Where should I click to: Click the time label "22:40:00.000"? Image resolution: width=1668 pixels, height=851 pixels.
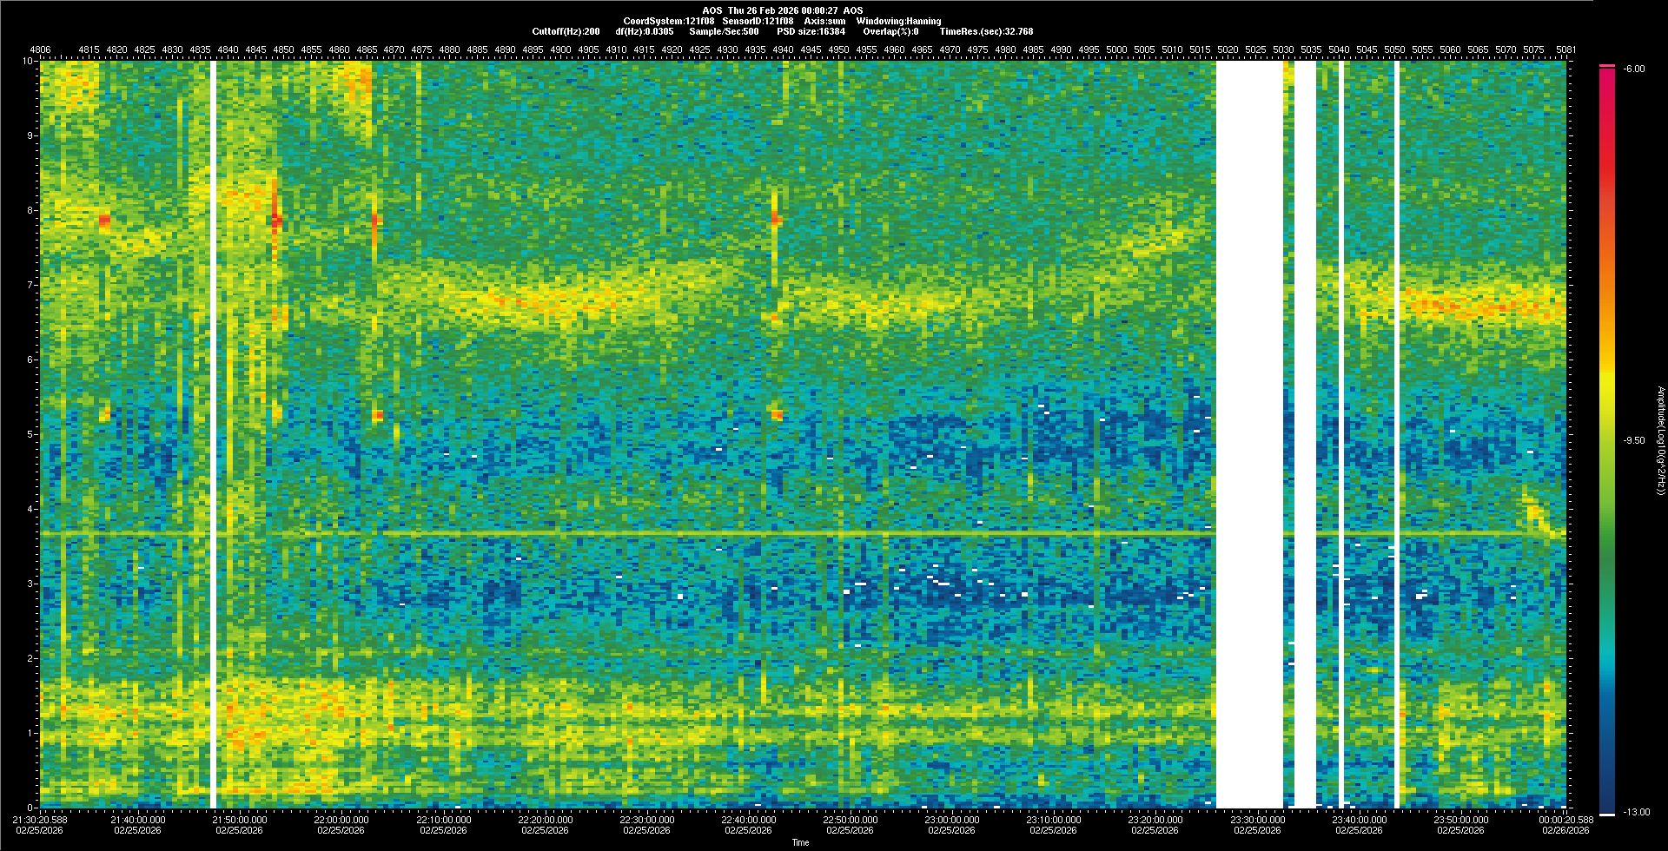tap(749, 819)
